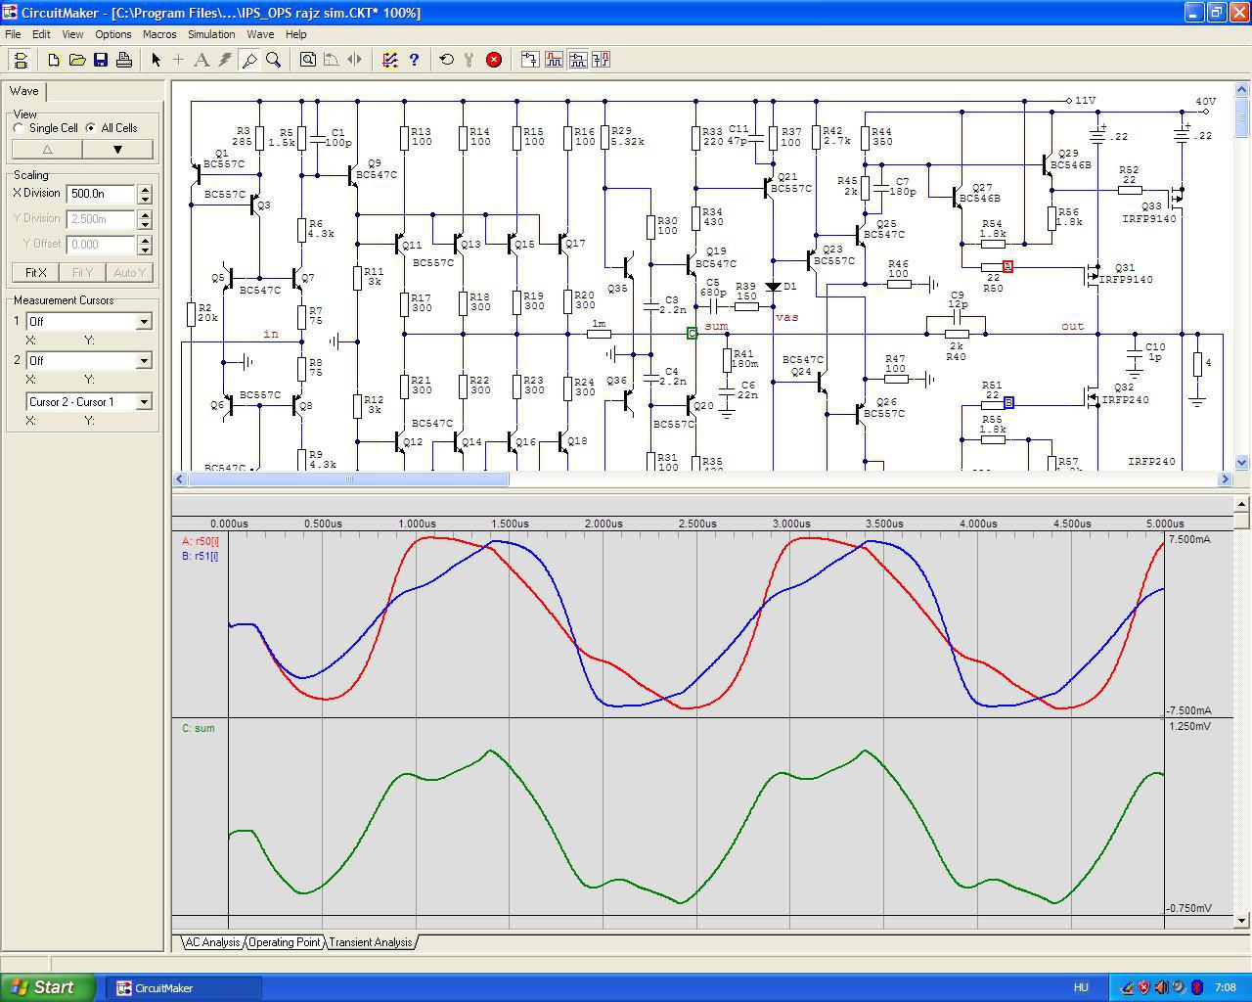
Task: Click the blue question mark help icon
Action: [414, 60]
